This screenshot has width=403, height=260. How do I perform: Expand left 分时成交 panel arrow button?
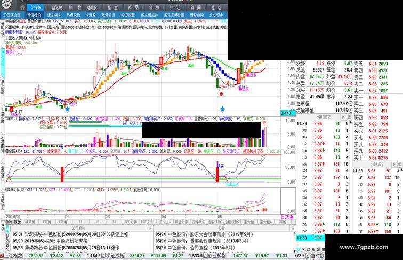[x=343, y=117]
